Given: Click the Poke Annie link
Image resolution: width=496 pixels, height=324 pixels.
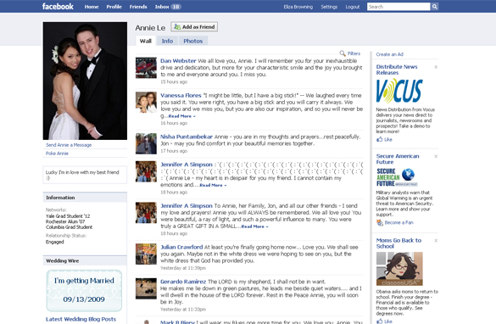Looking at the screenshot, I should 57,154.
